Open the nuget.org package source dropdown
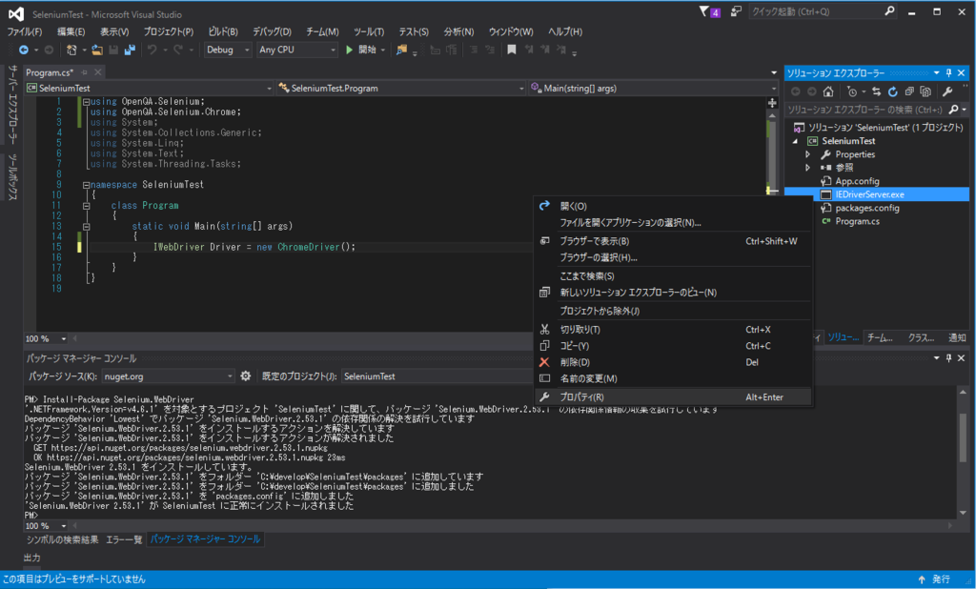Image resolution: width=976 pixels, height=589 pixels. 168,376
